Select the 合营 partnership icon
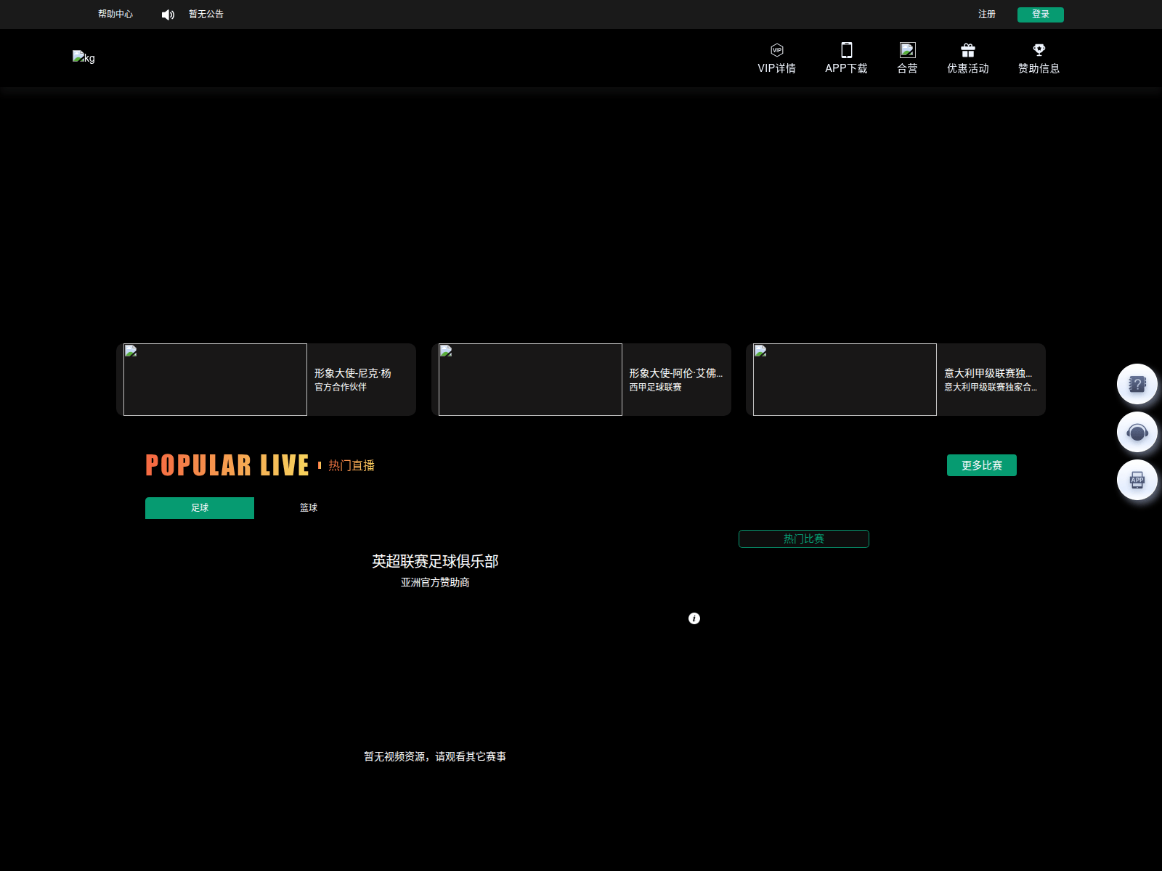This screenshot has height=871, width=1162. point(907,58)
